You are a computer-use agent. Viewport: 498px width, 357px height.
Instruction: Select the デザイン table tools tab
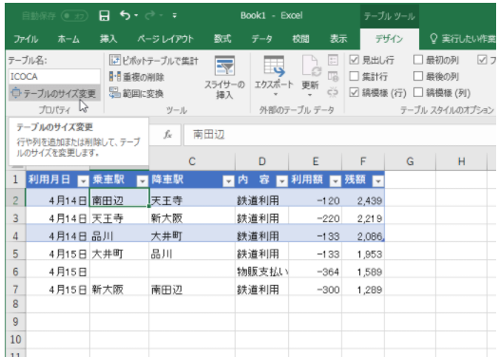[390, 39]
